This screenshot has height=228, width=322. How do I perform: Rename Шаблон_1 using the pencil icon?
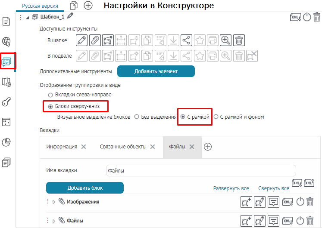point(71,16)
